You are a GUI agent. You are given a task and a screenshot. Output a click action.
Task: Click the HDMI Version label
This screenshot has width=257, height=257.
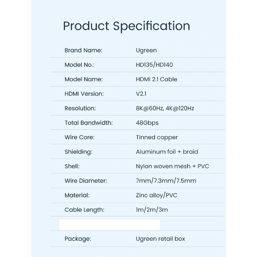click(x=84, y=94)
